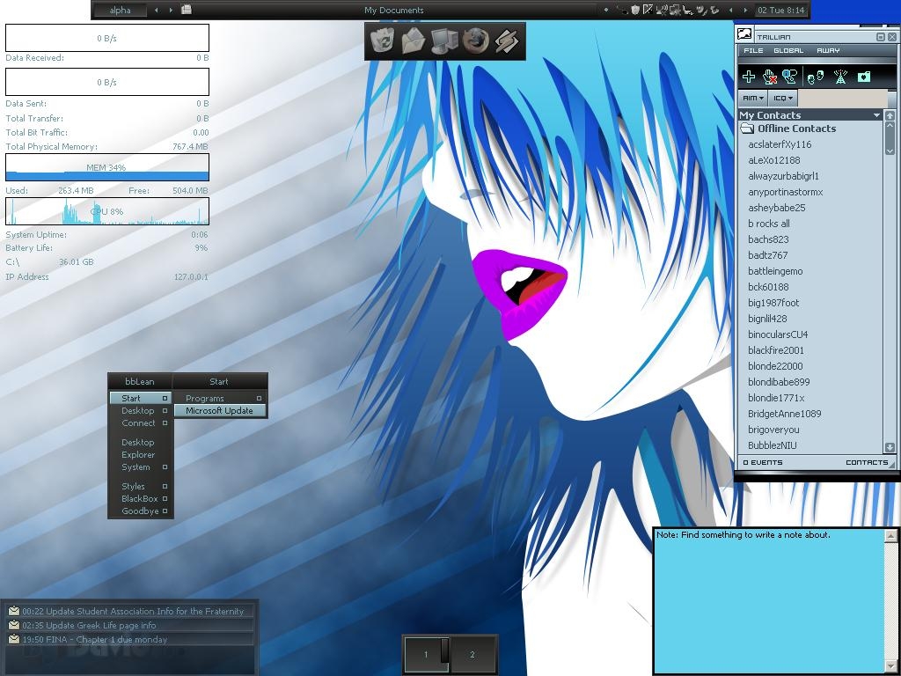The height and width of the screenshot is (676, 901).
Task: Click Trillian's two faces icon
Action: (816, 77)
